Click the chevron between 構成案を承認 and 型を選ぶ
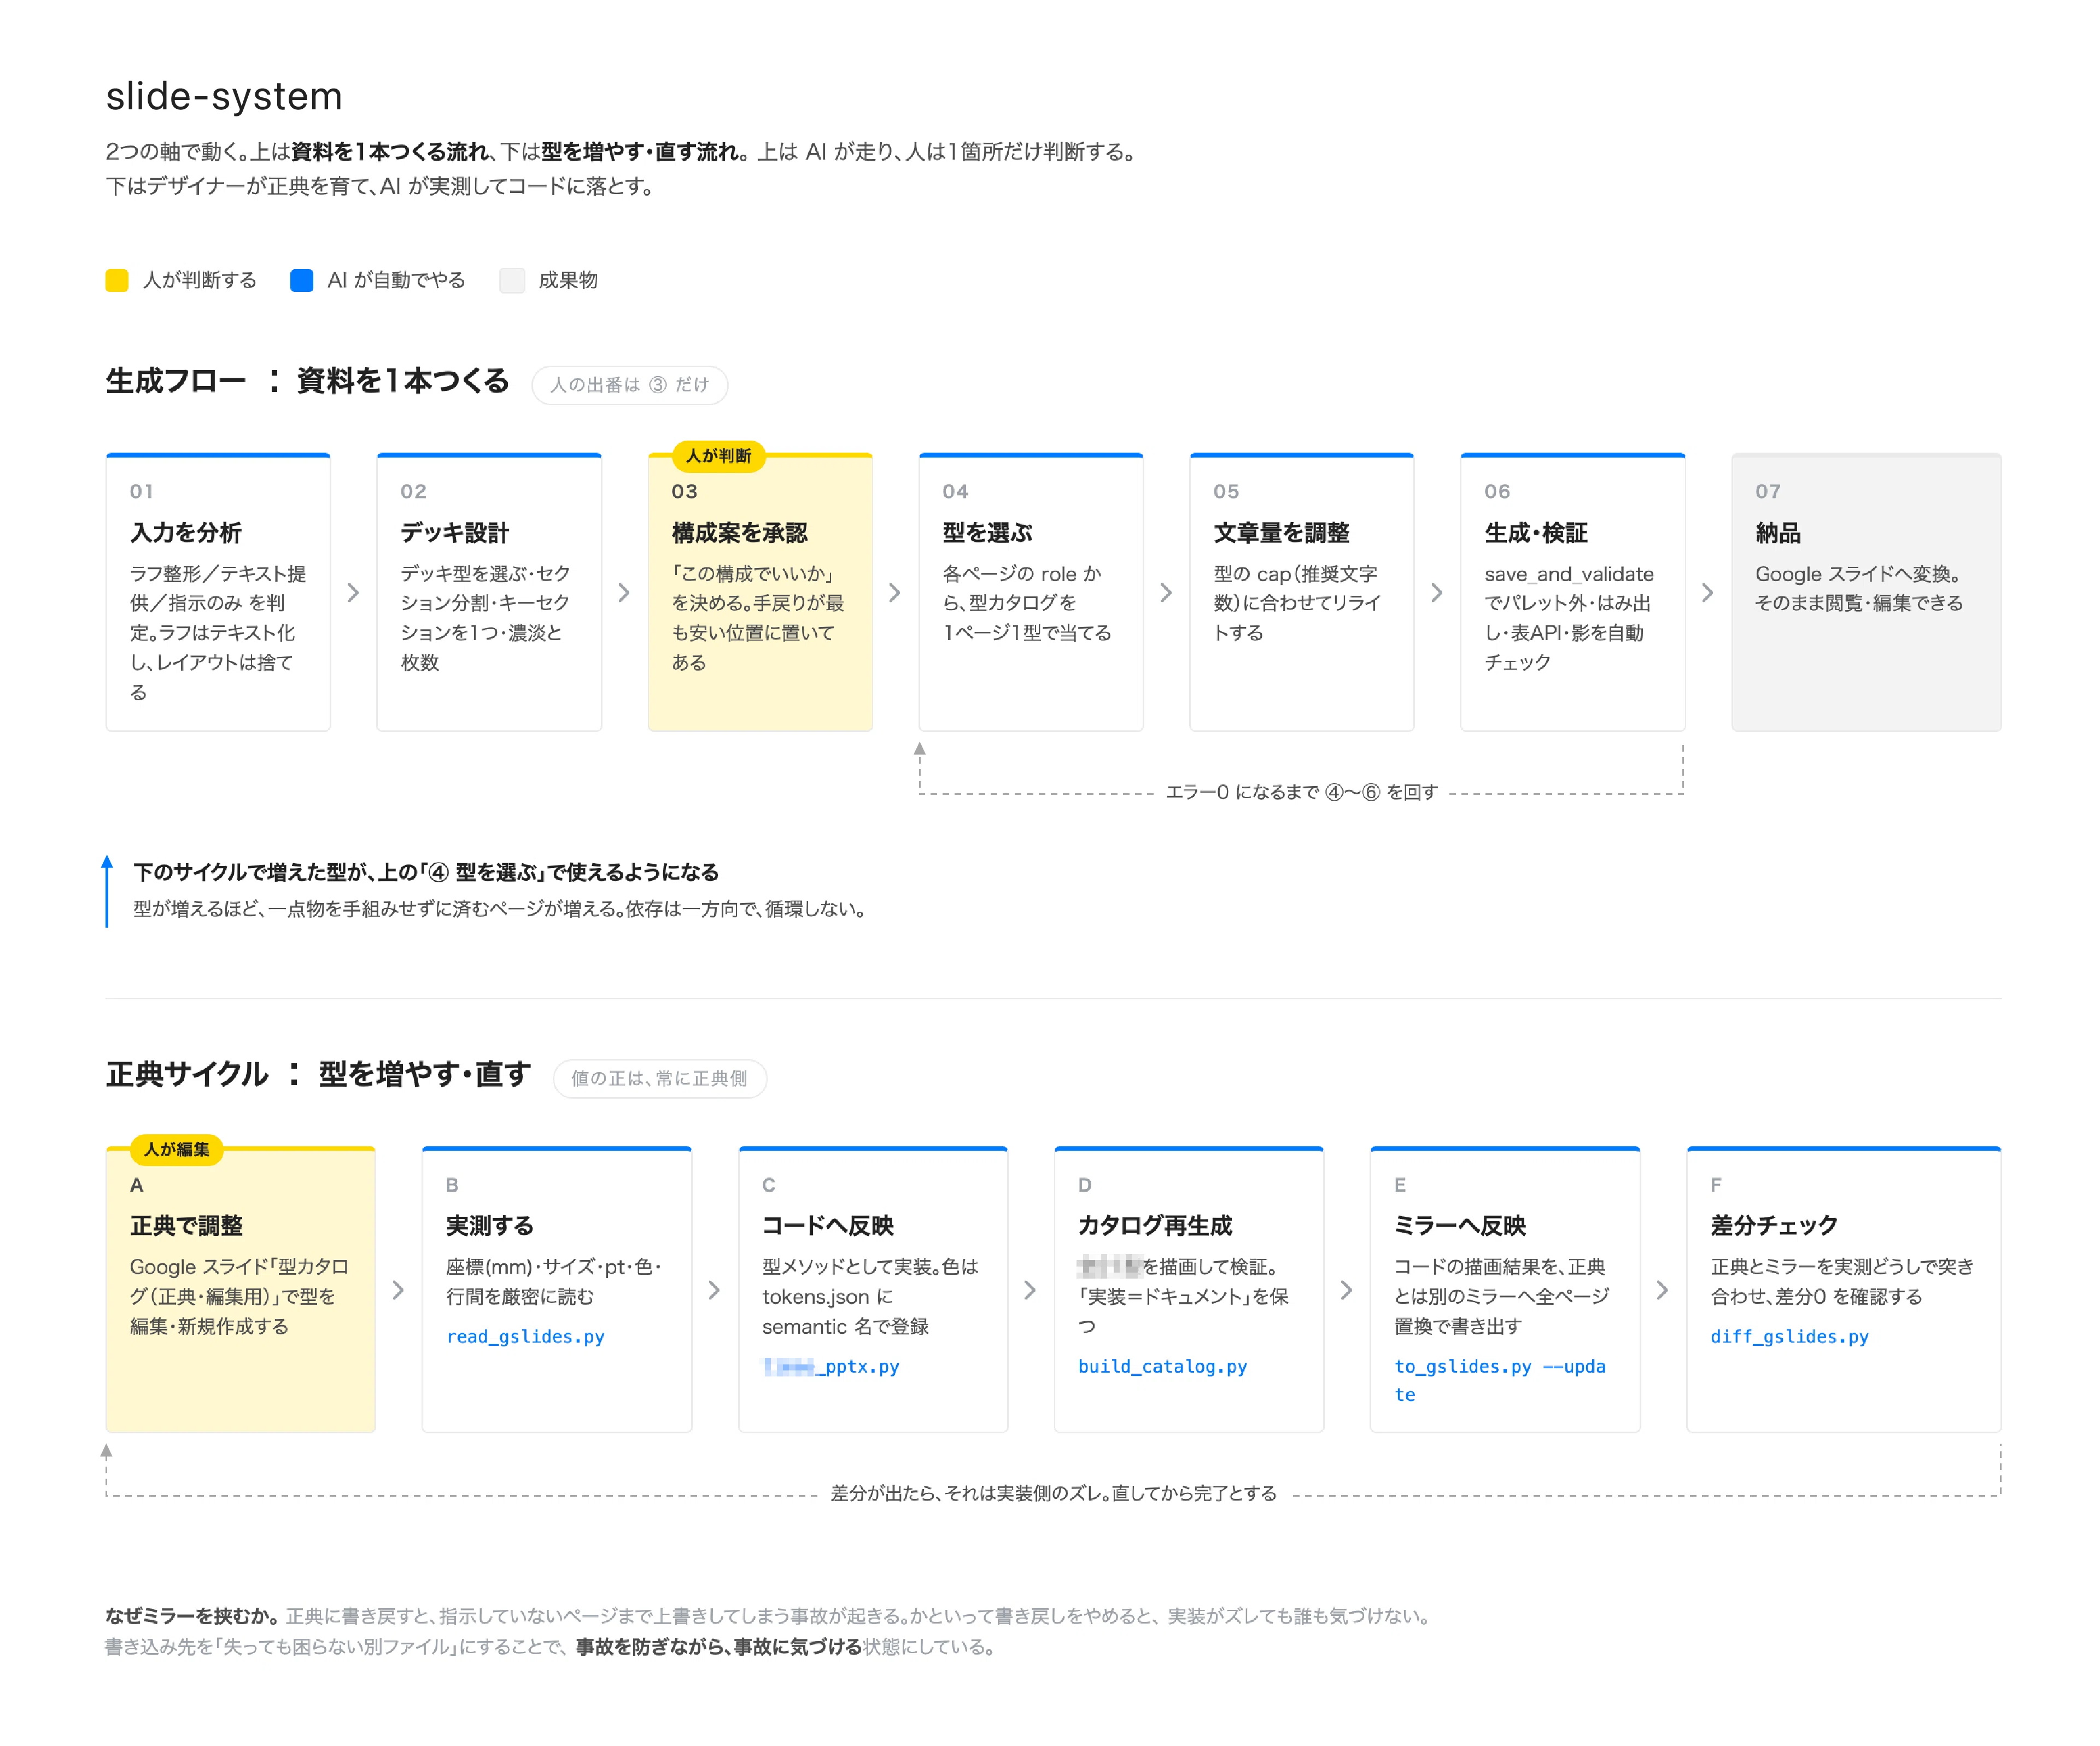 (x=895, y=593)
